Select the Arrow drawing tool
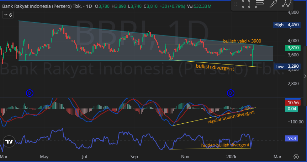307x162 pixels. click(x=273, y=4)
